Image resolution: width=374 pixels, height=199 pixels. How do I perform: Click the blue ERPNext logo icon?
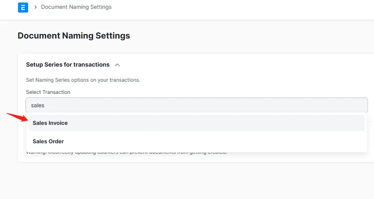[x=23, y=8]
